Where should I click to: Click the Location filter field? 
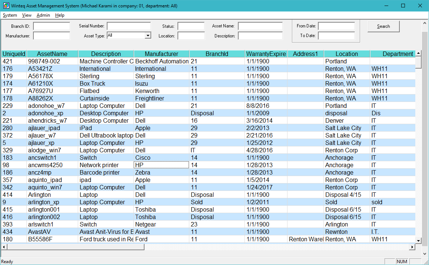point(191,36)
